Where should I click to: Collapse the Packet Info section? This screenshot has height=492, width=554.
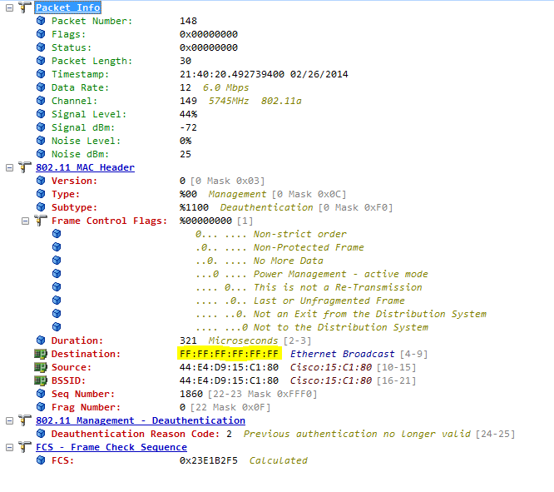click(x=10, y=7)
